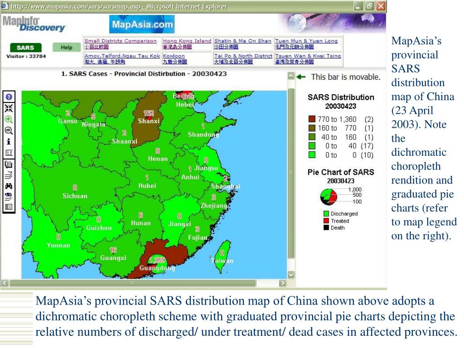Open Tuen Mun & Yuen Long link
The image size is (464, 348).
tap(306, 41)
